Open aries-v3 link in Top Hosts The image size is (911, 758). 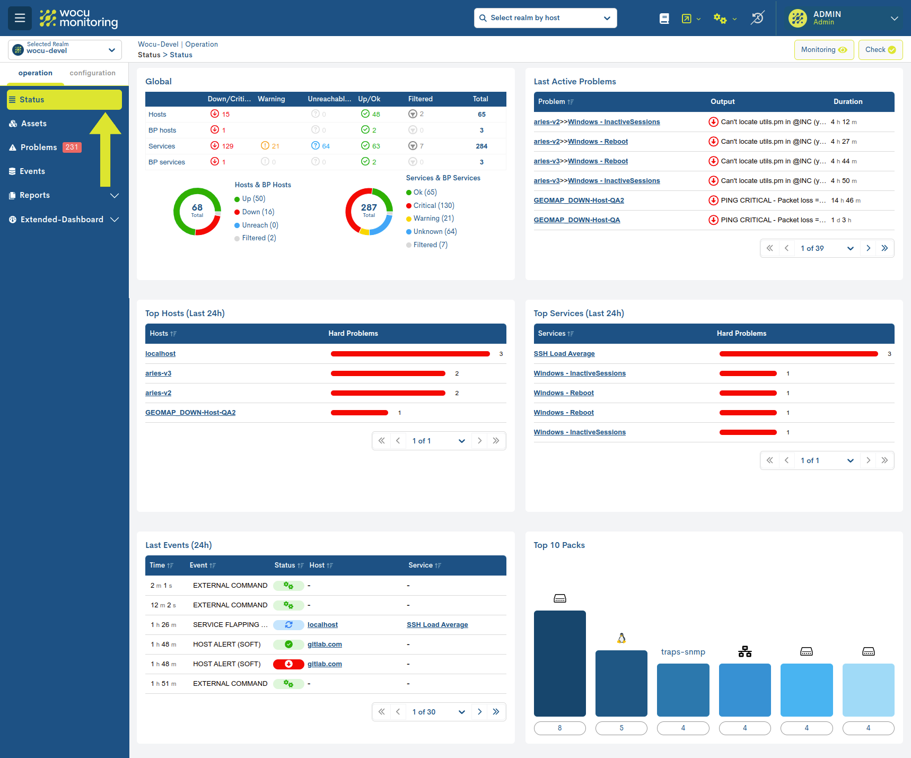pos(158,373)
